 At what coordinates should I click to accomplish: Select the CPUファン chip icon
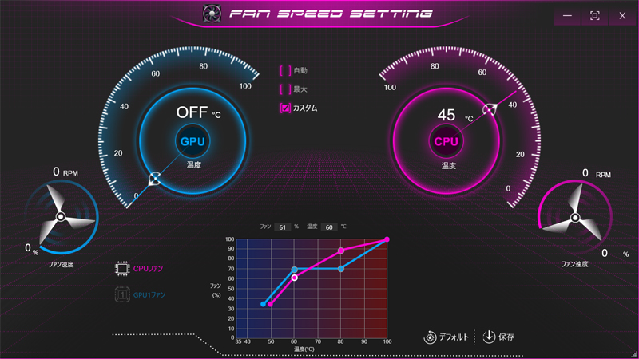point(122,269)
